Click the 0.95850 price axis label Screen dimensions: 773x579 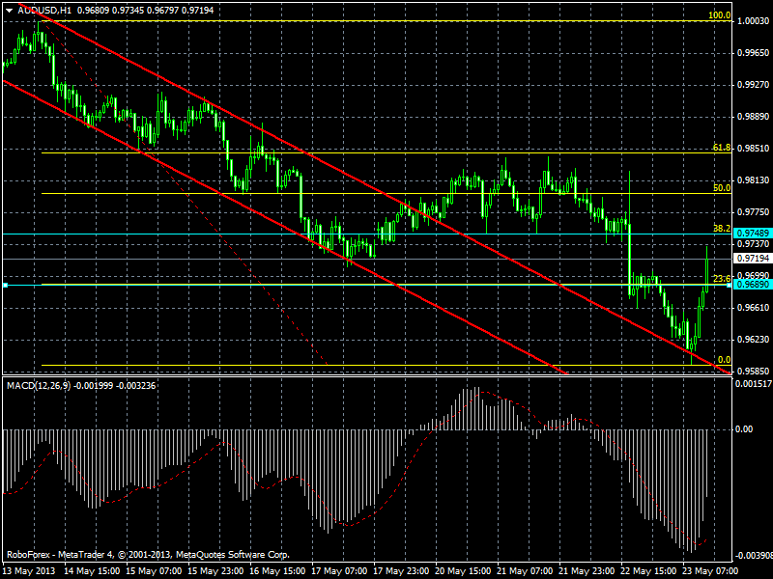pyautogui.click(x=754, y=372)
